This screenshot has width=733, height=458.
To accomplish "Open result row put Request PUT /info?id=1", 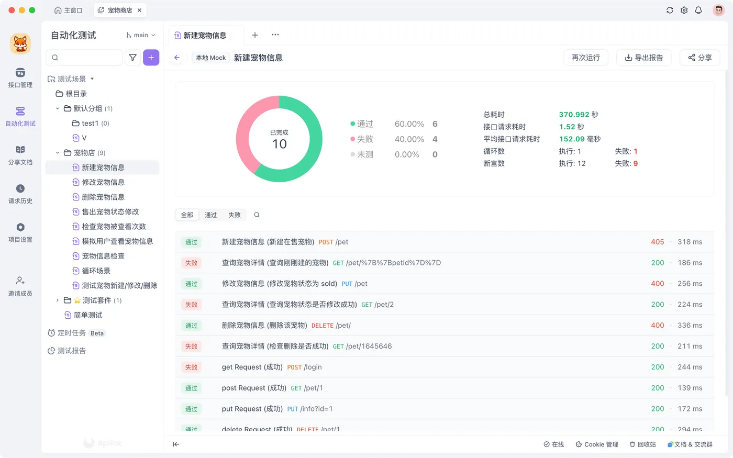I will (444, 409).
